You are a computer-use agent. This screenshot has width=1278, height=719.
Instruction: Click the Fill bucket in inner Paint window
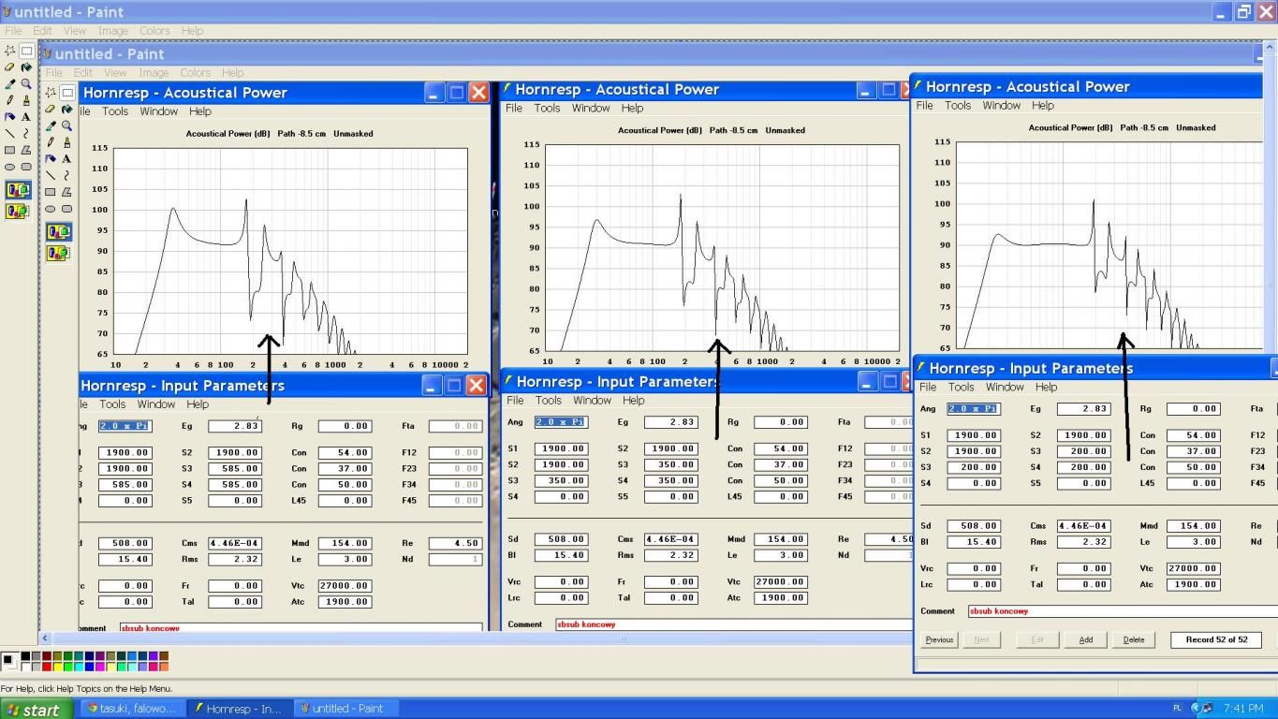[x=66, y=109]
